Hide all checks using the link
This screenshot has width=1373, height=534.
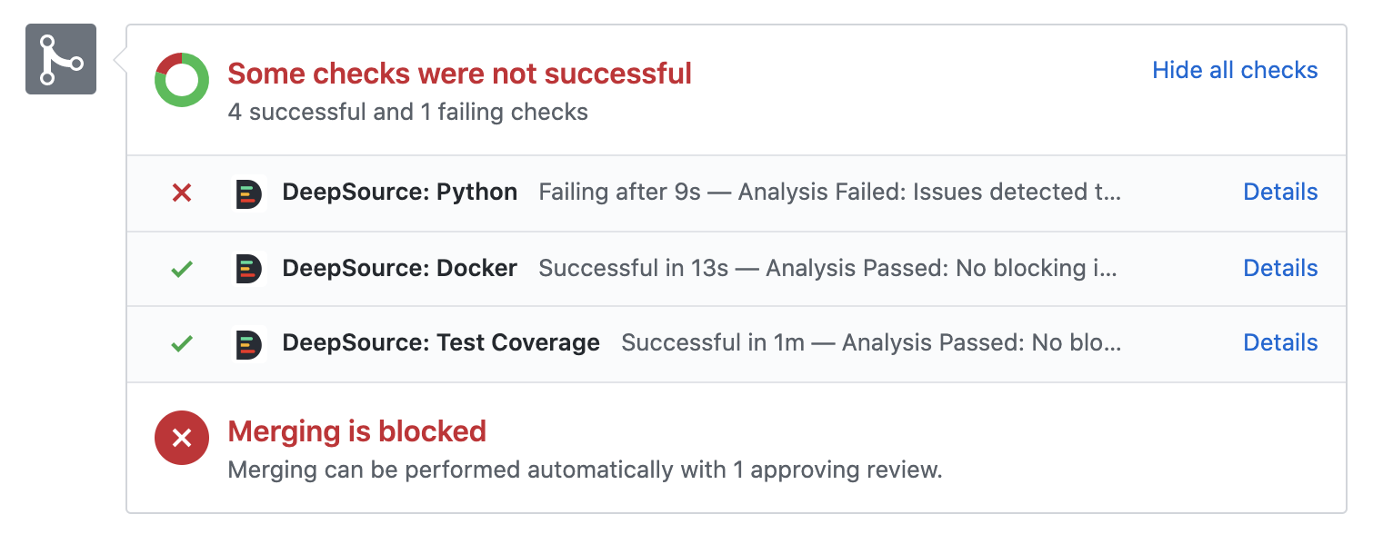[x=1235, y=70]
